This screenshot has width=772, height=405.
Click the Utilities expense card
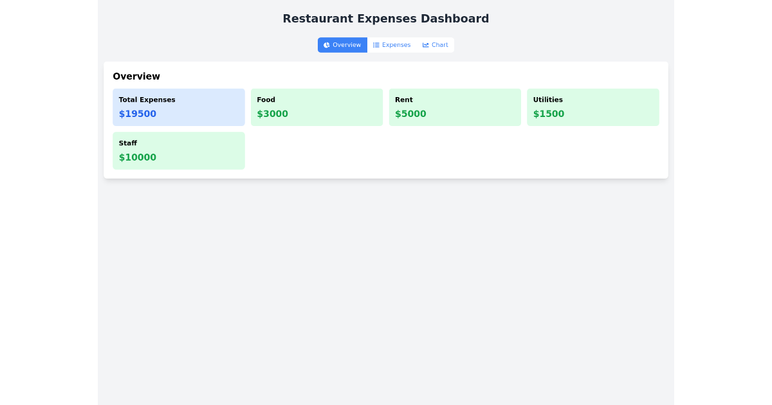click(593, 107)
